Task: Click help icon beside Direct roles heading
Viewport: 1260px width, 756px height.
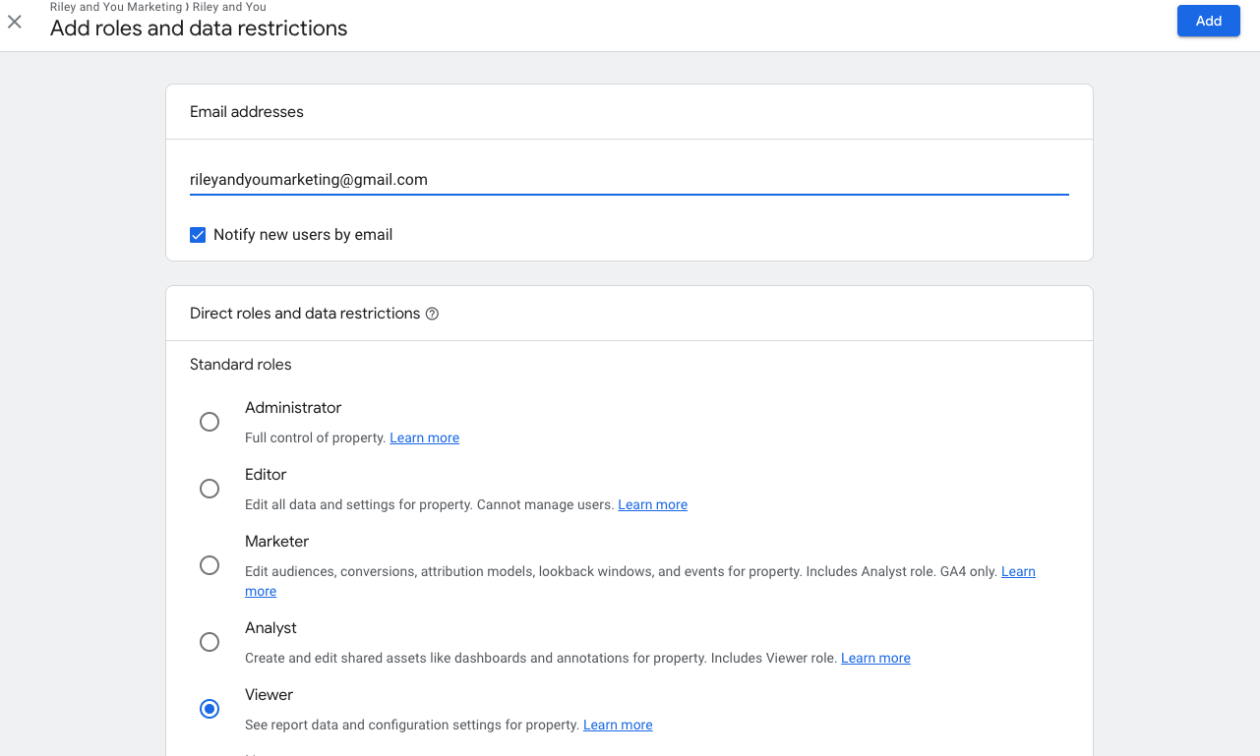Action: point(432,314)
